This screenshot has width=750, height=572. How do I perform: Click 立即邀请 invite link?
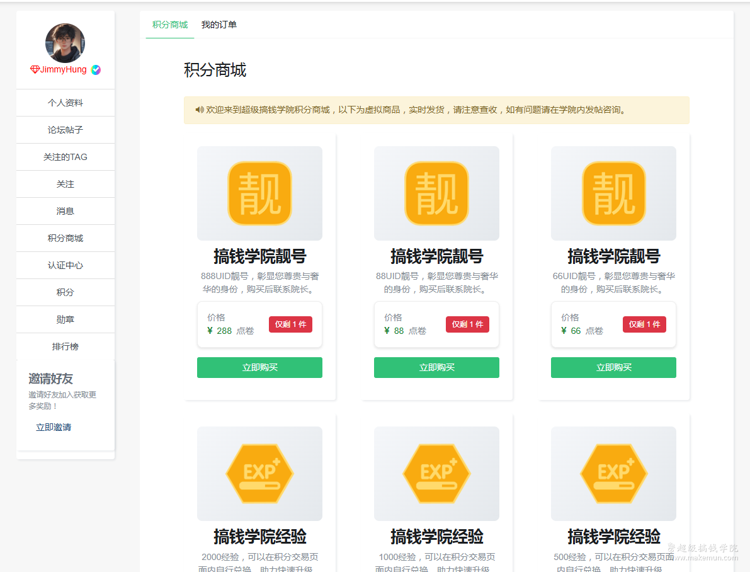point(54,427)
